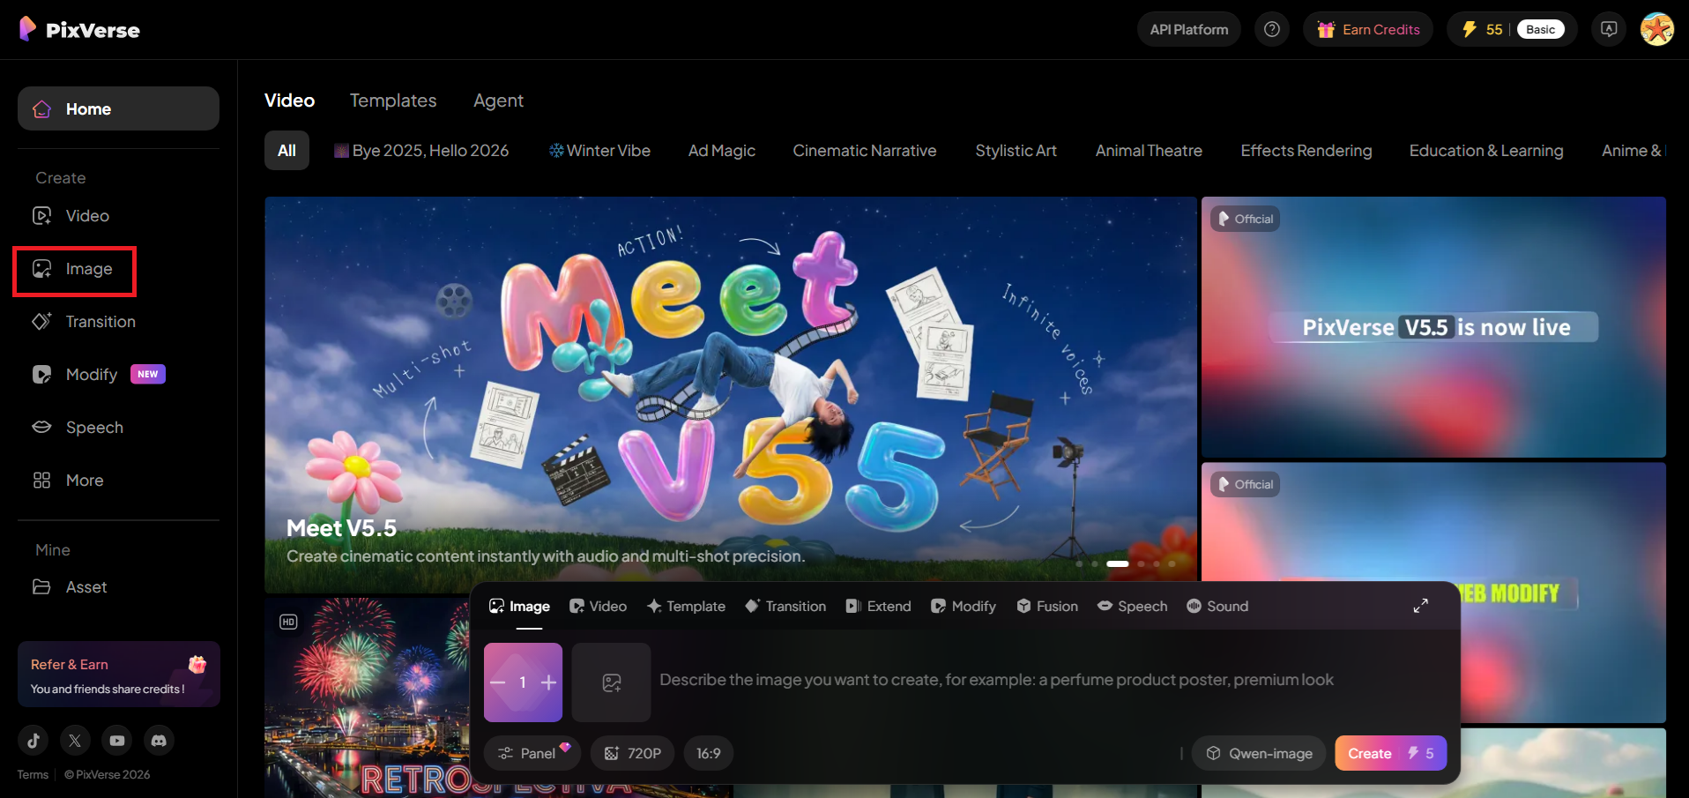Viewport: 1689px width, 798px height.
Task: Open the More options in the Create section
Action: (x=85, y=480)
